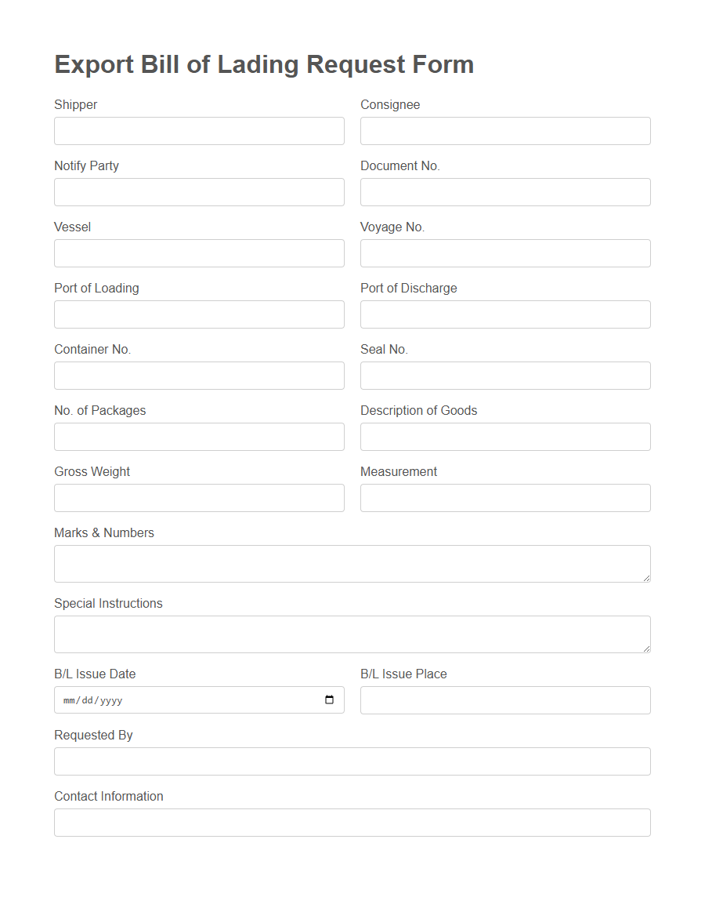
Task: Click the Measurement input field
Action: tap(504, 498)
